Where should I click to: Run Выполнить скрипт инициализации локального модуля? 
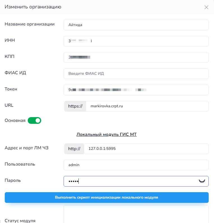(107, 198)
